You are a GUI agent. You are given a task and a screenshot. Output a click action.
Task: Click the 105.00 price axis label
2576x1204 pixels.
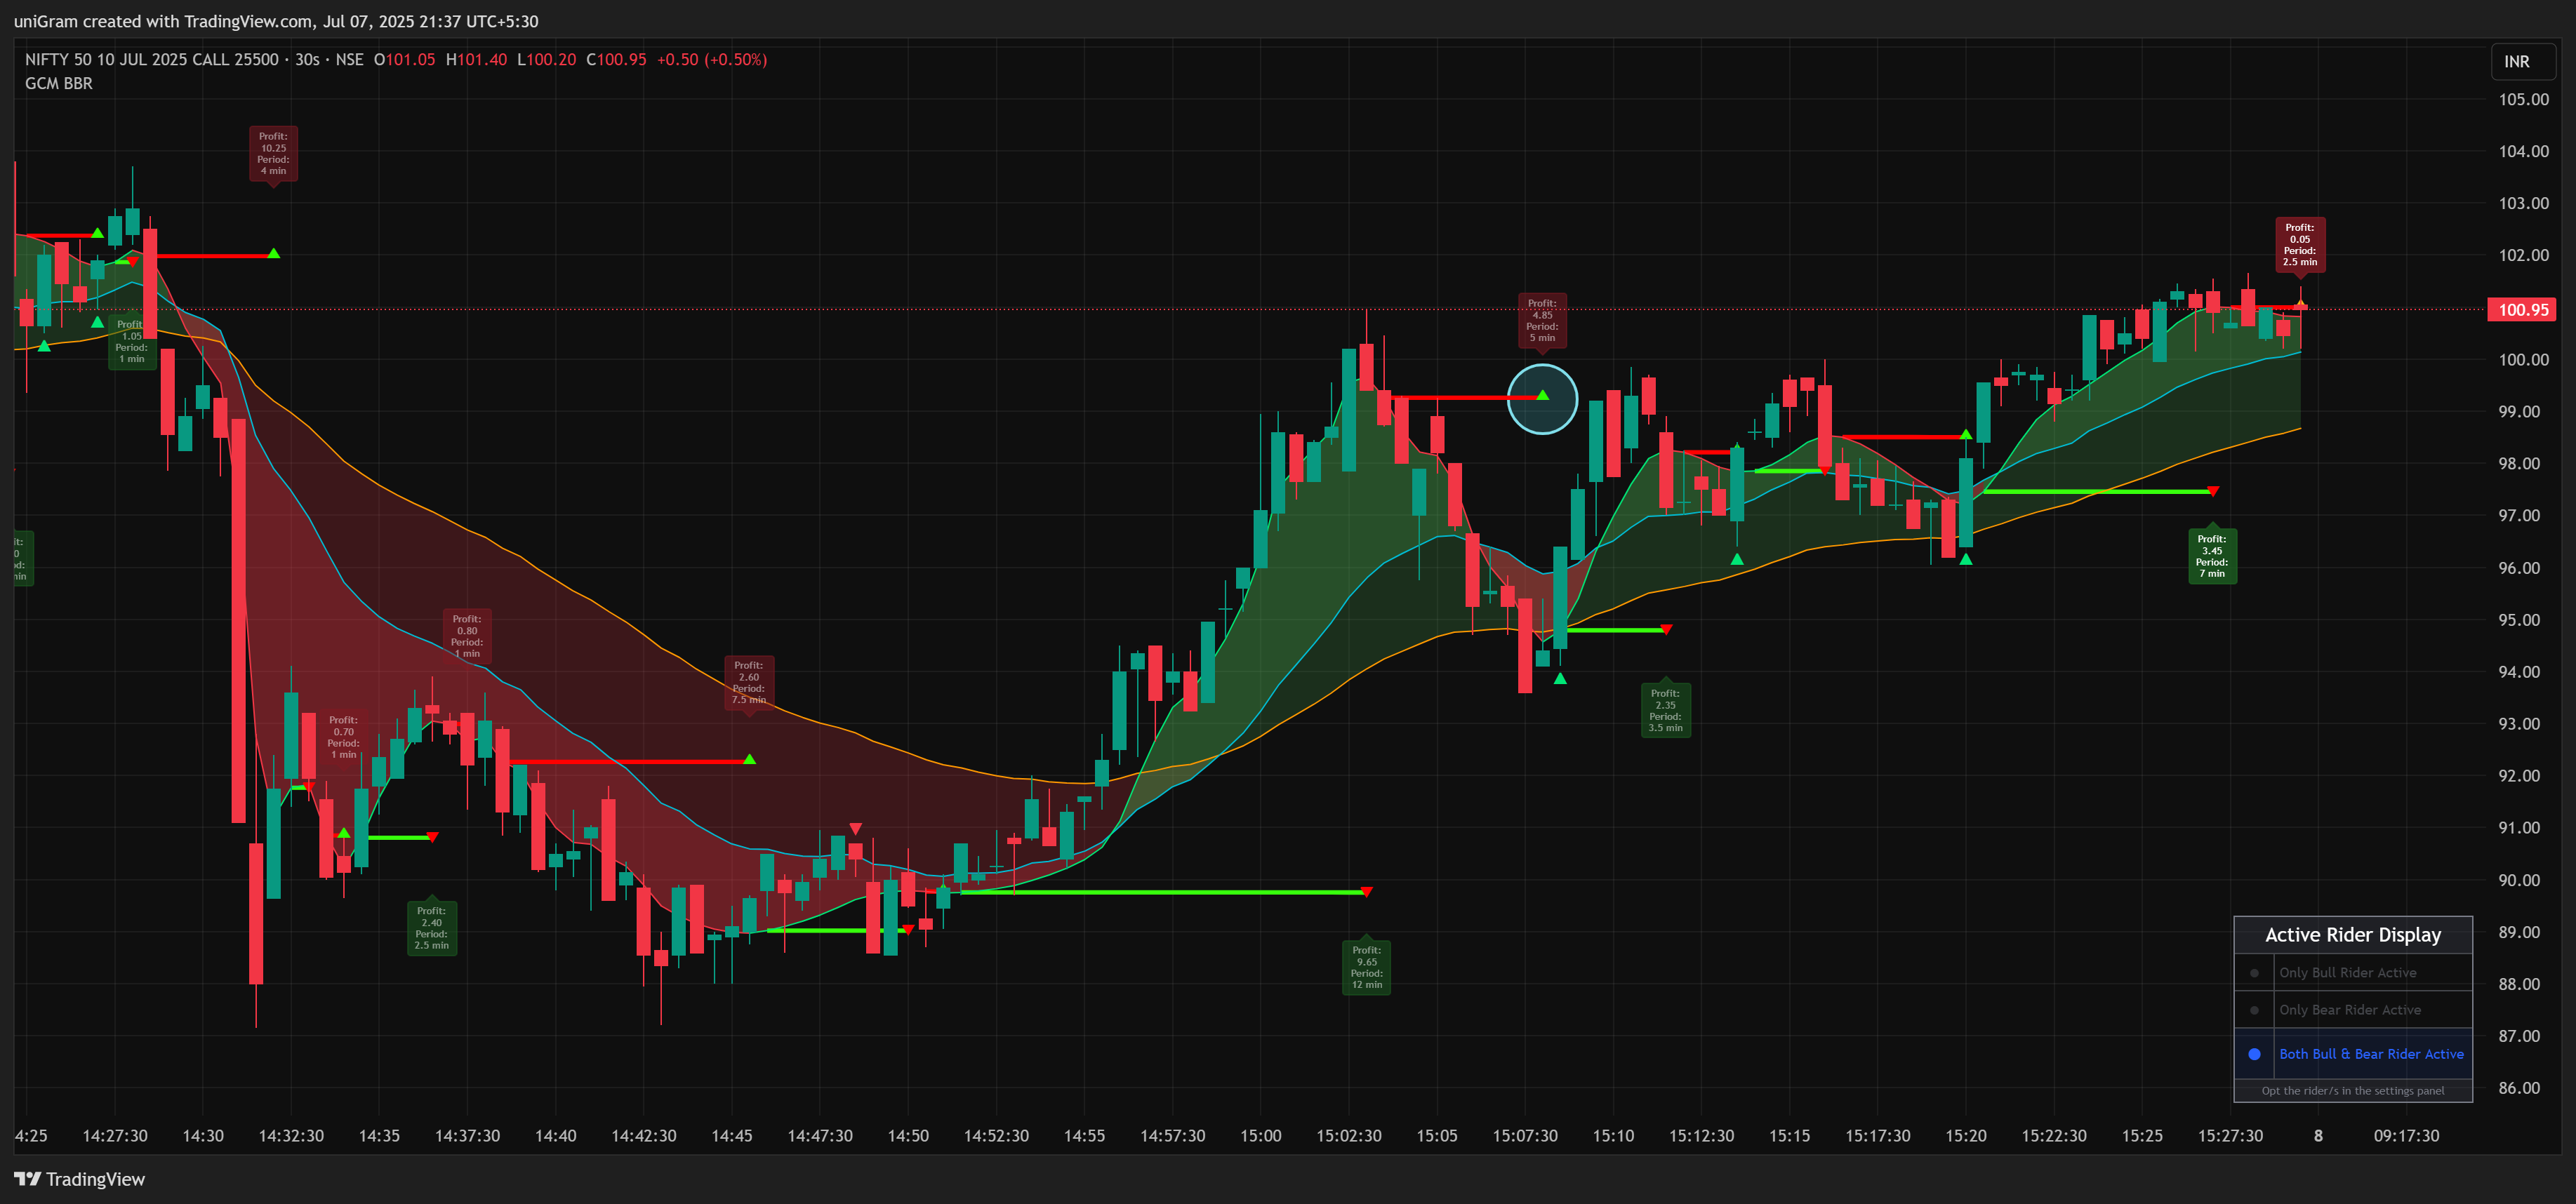pos(2523,99)
